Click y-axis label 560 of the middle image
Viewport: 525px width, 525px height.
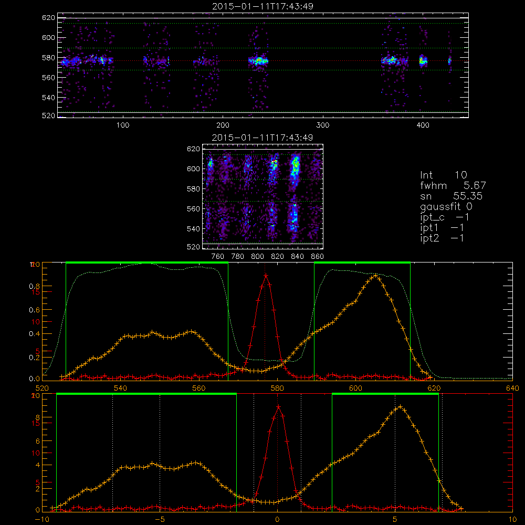[193, 209]
